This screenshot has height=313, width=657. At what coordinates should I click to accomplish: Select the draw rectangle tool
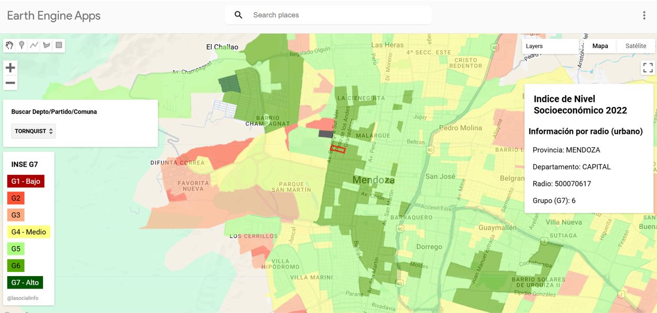pyautogui.click(x=59, y=45)
